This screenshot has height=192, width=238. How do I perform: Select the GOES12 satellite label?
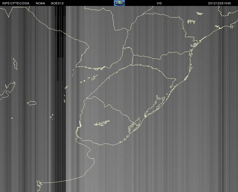pyautogui.click(x=57, y=3)
